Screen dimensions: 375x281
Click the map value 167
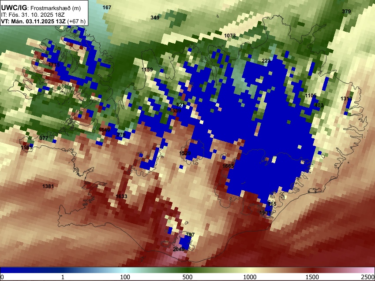tap(107, 7)
